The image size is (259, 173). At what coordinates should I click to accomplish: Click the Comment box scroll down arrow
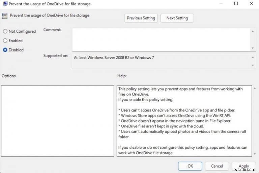point(253,48)
